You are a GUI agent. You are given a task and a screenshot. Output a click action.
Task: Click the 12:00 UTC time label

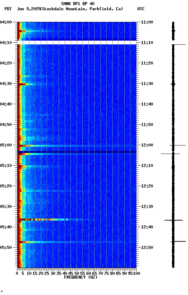(147, 145)
